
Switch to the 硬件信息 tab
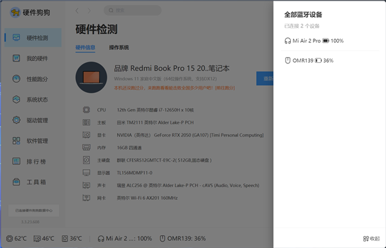coord(85,47)
